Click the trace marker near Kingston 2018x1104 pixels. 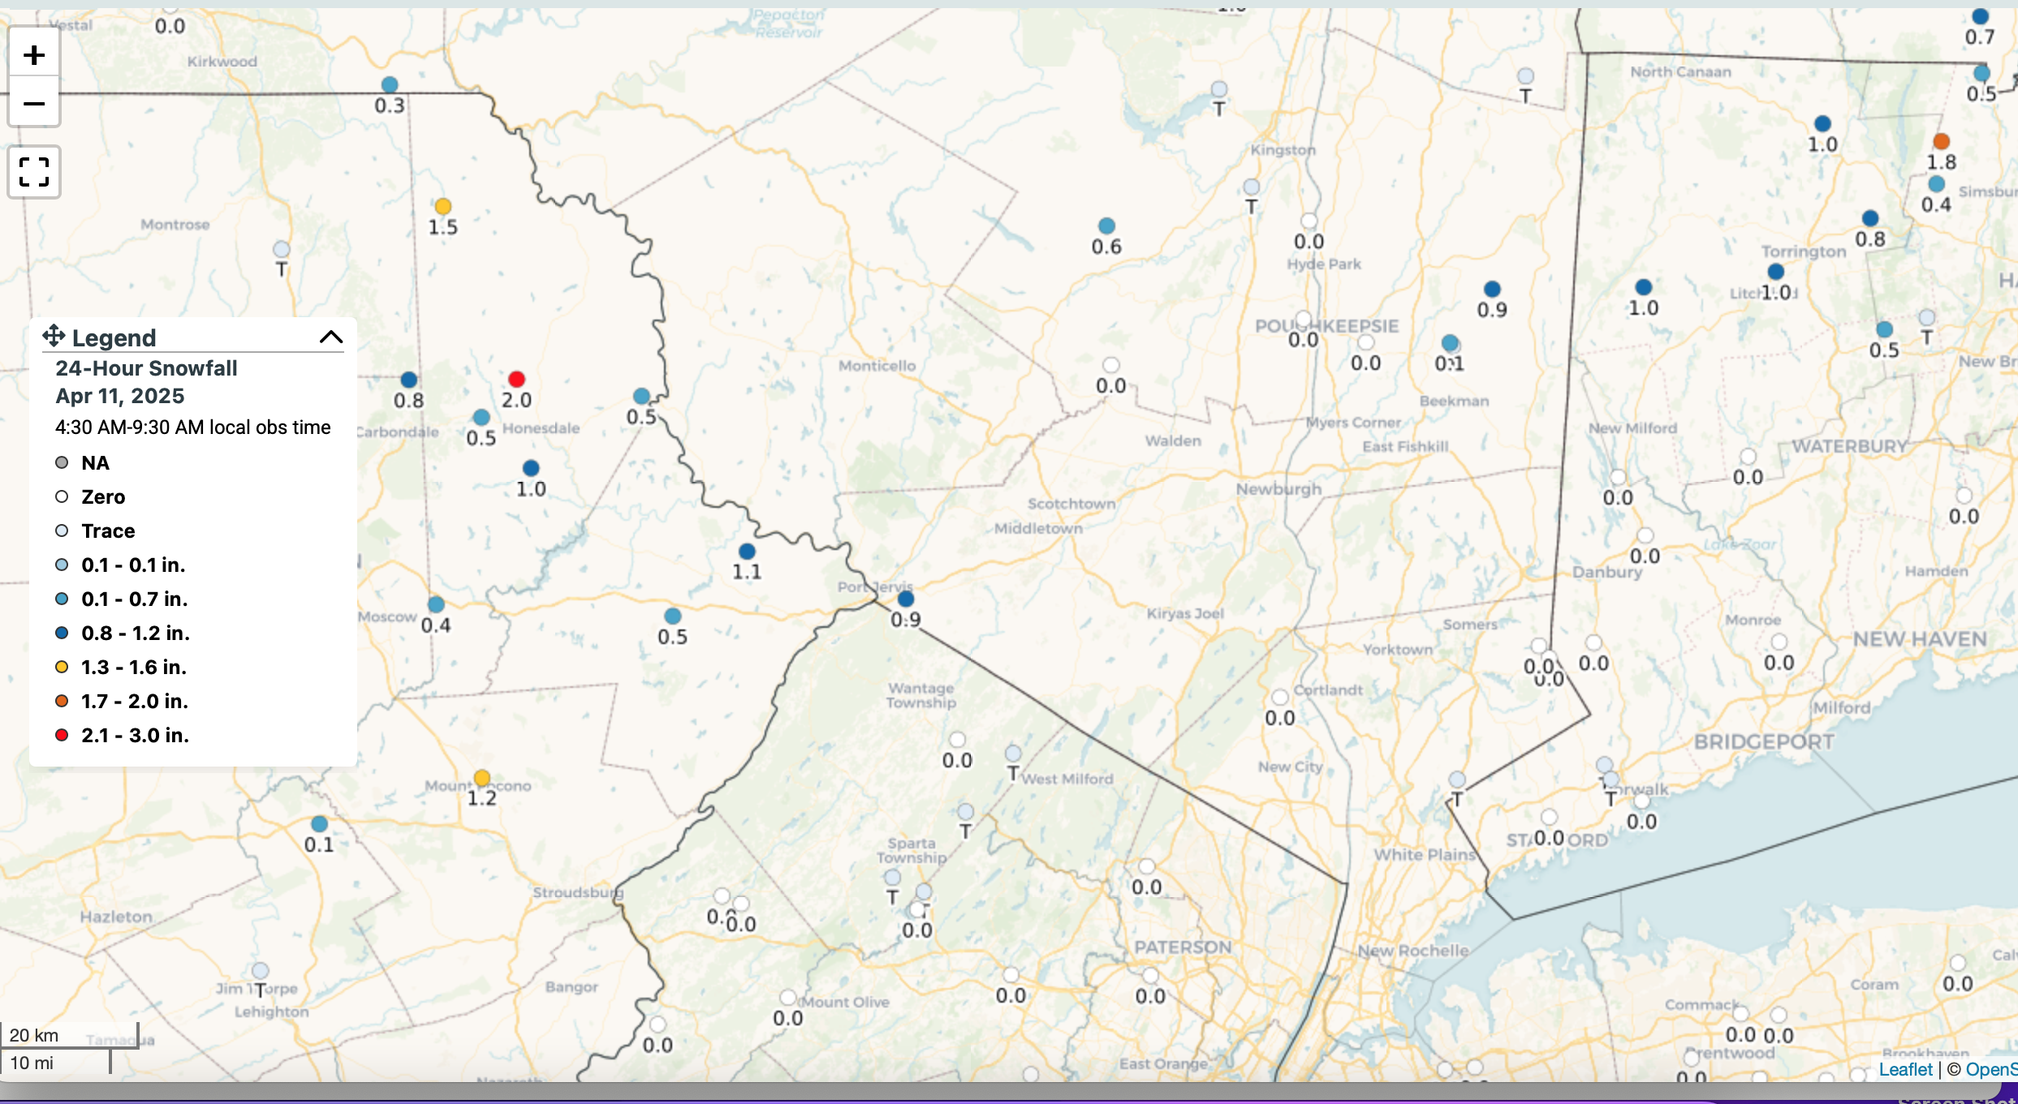pyautogui.click(x=1252, y=187)
